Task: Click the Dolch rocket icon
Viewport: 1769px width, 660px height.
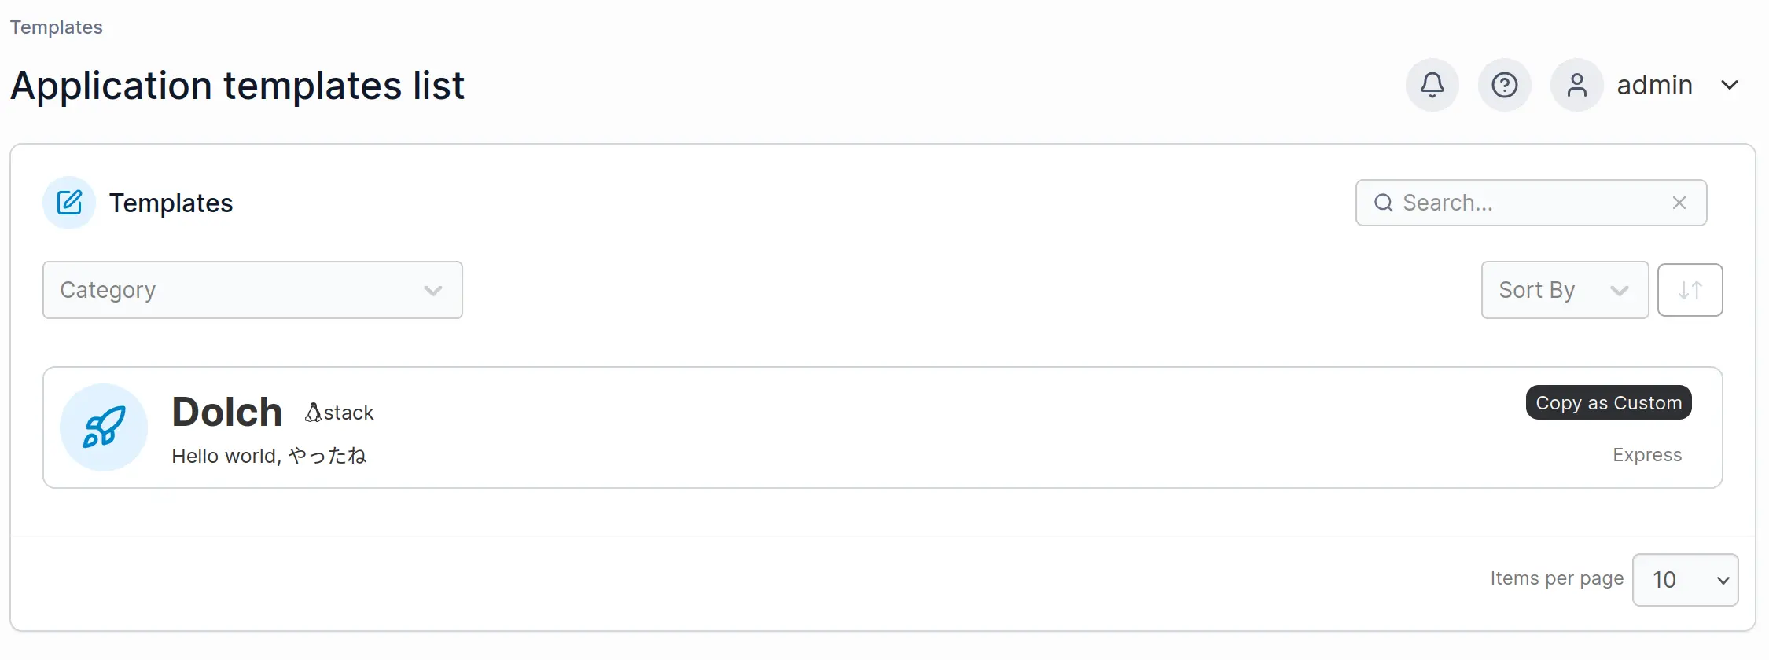Action: [x=104, y=427]
